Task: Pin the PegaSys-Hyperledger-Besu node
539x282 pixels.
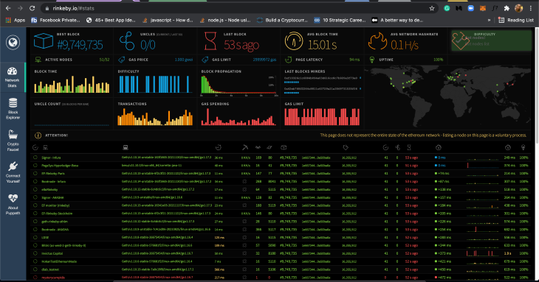Action: click(x=35, y=166)
